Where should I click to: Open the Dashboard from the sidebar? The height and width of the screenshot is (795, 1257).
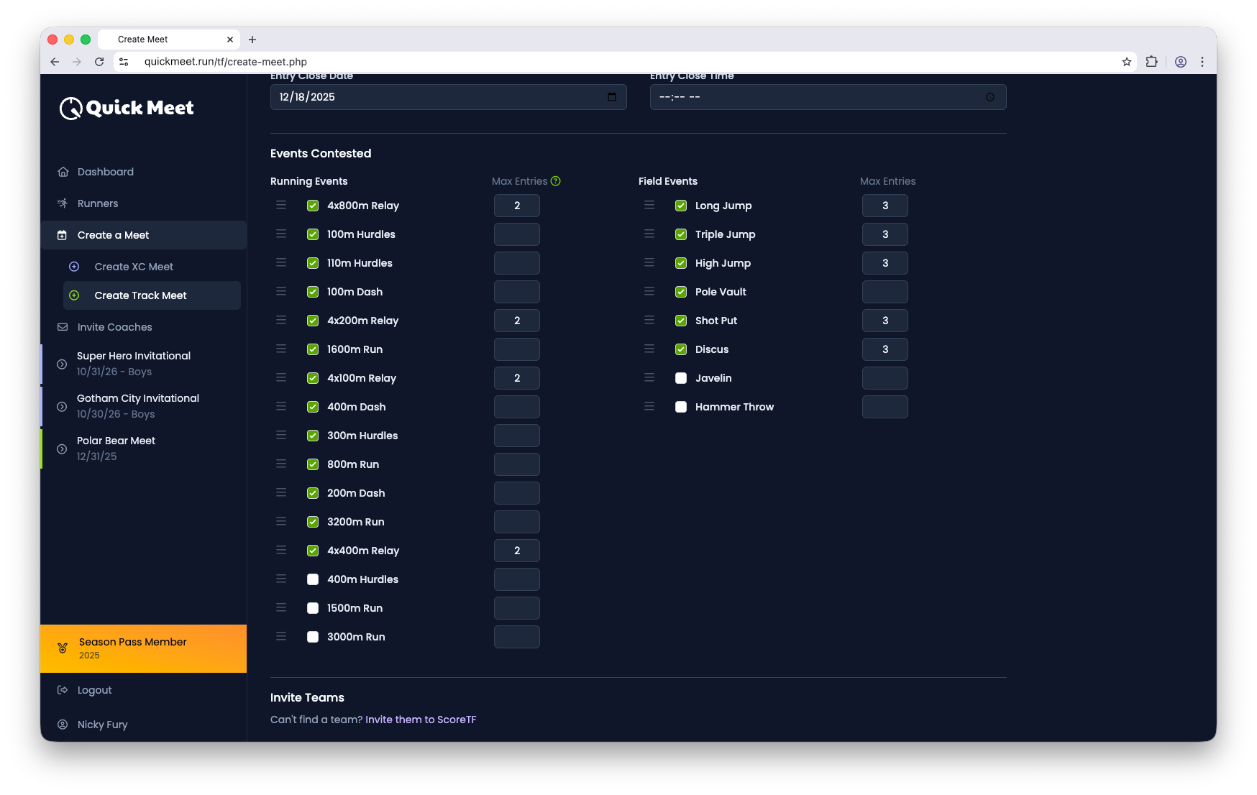pos(105,172)
